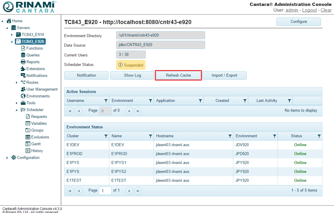This screenshot has height=213, width=334.
Task: Open Notifications envelope icon
Action: coord(23,75)
